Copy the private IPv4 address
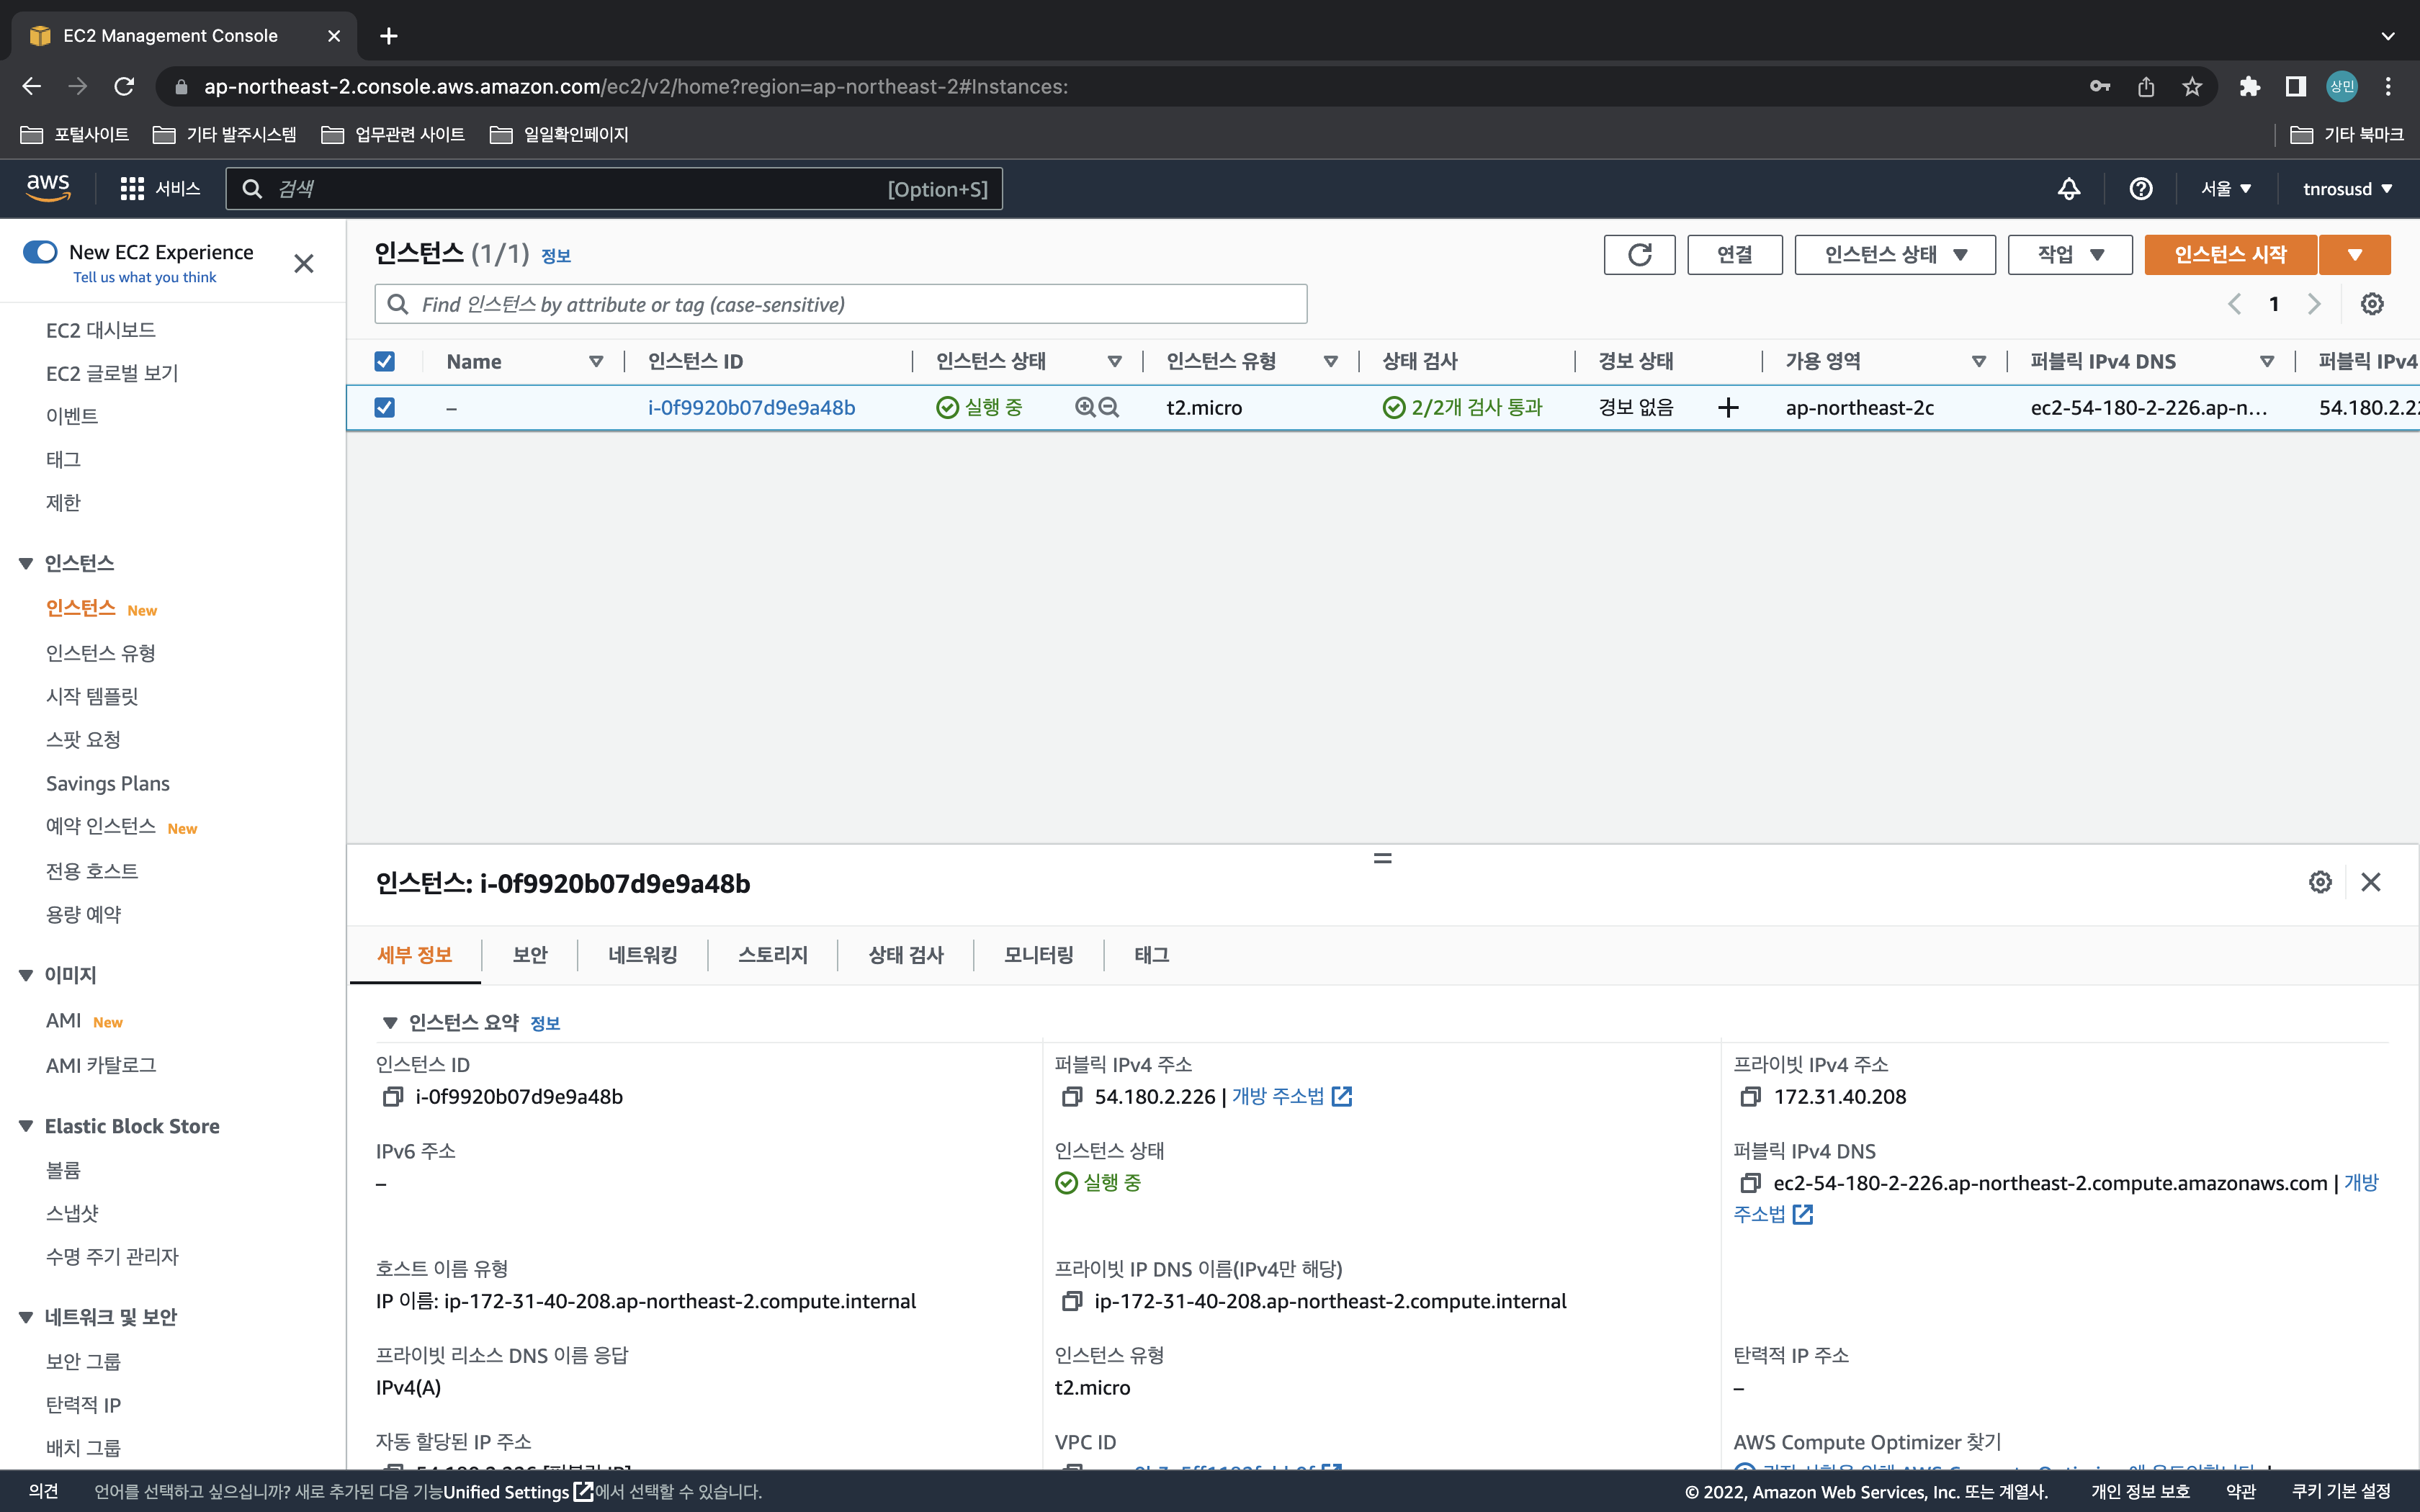The height and width of the screenshot is (1512, 2420). click(1750, 1097)
